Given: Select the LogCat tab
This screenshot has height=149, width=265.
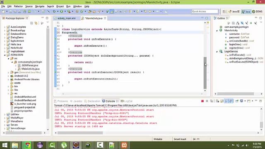Looking at the screenshot, I should pos(127,101).
